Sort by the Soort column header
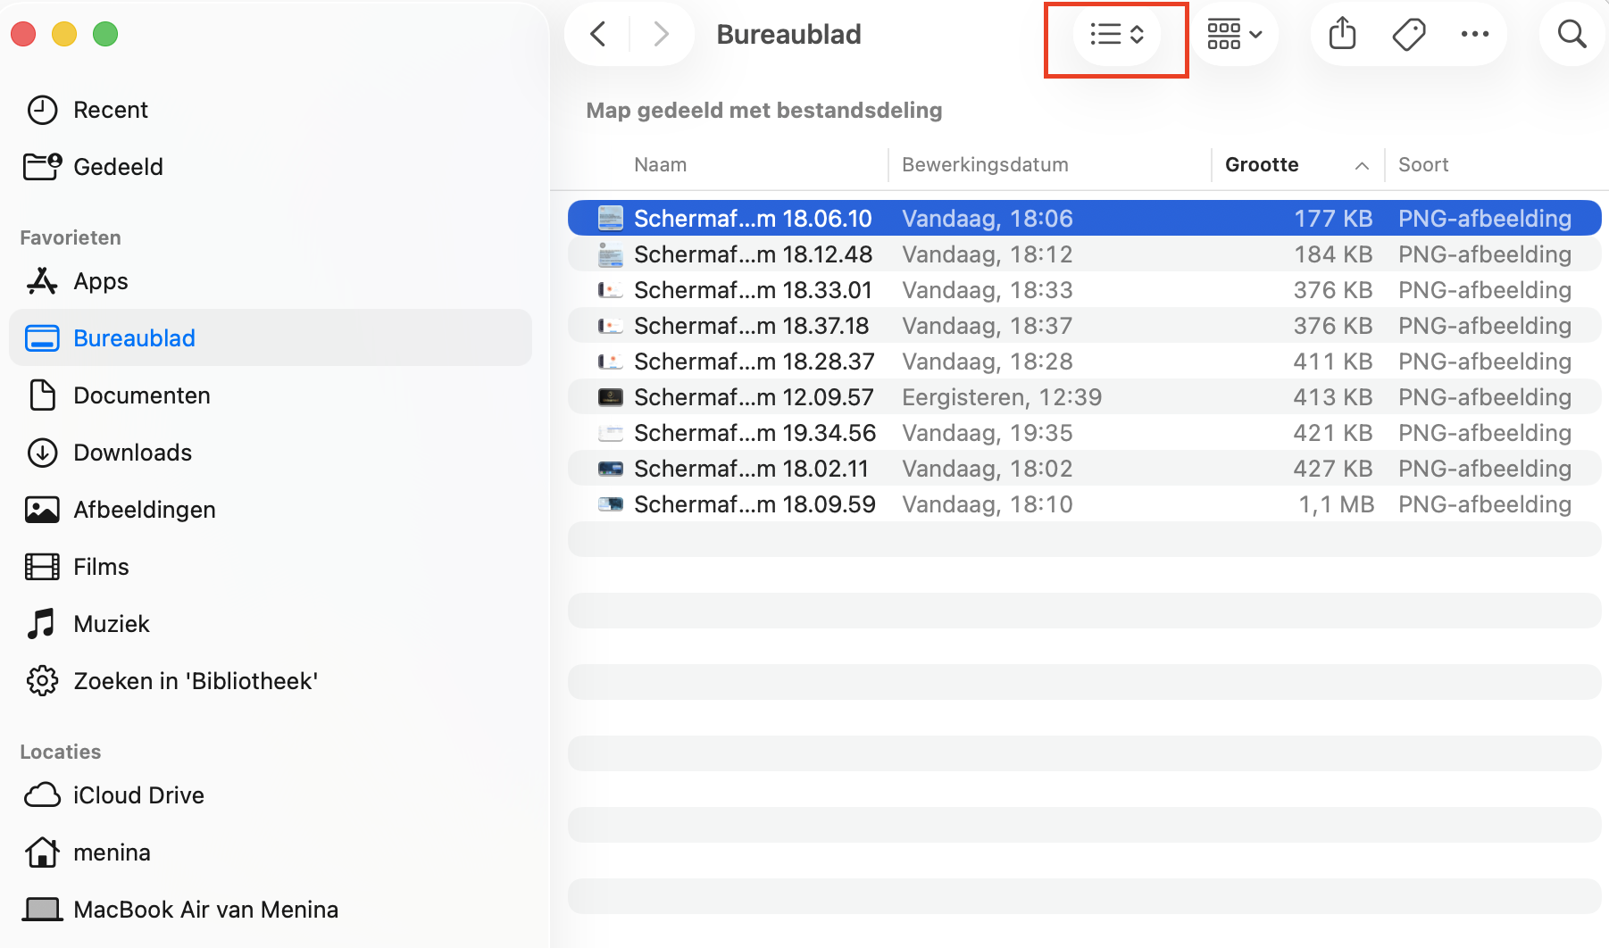Image resolution: width=1609 pixels, height=948 pixels. click(1423, 165)
